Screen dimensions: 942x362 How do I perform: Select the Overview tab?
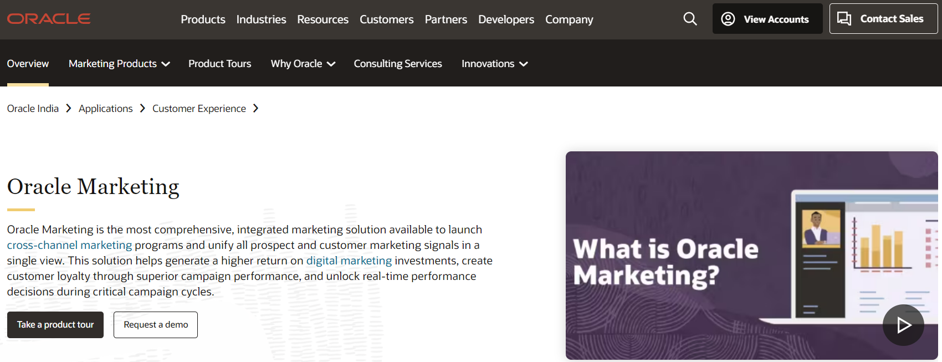[x=28, y=64]
